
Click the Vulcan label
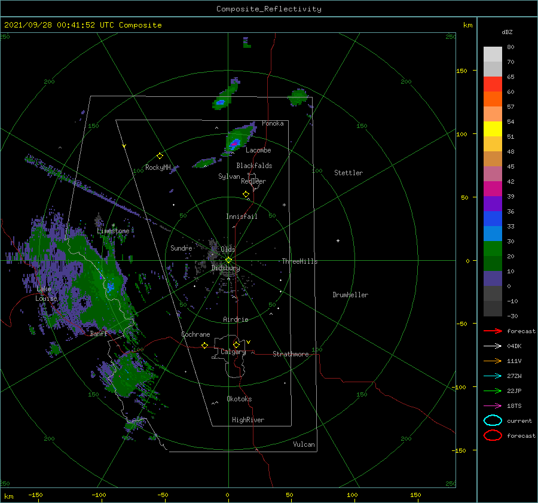click(304, 444)
